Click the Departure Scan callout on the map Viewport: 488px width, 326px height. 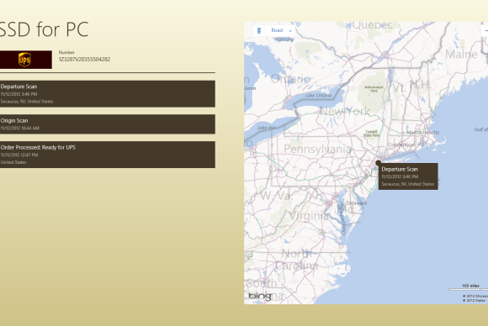[x=408, y=176]
